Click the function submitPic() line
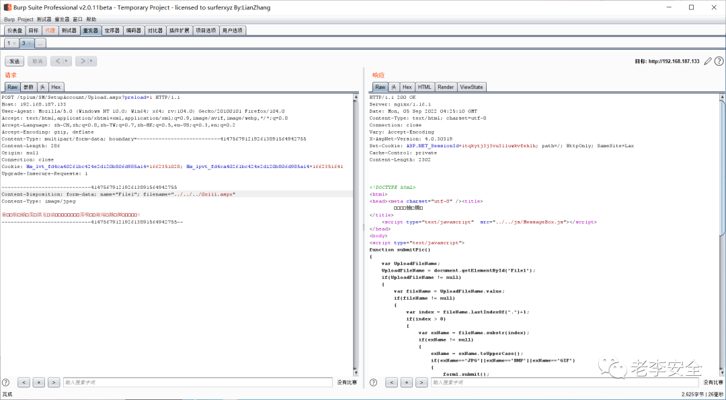Image resolution: width=726 pixels, height=400 pixels. 399,250
